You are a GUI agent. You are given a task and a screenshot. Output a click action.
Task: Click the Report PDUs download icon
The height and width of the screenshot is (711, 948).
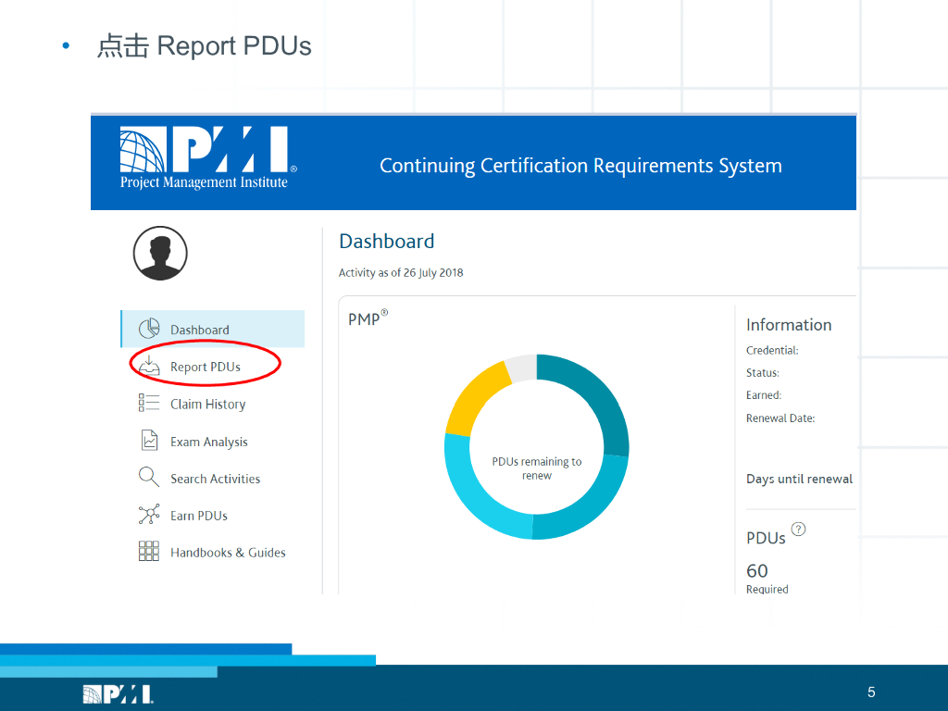pos(149,366)
